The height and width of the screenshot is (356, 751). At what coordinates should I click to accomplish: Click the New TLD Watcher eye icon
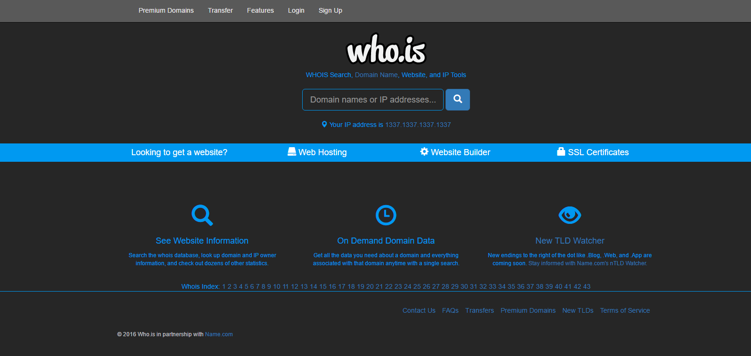pos(570,215)
